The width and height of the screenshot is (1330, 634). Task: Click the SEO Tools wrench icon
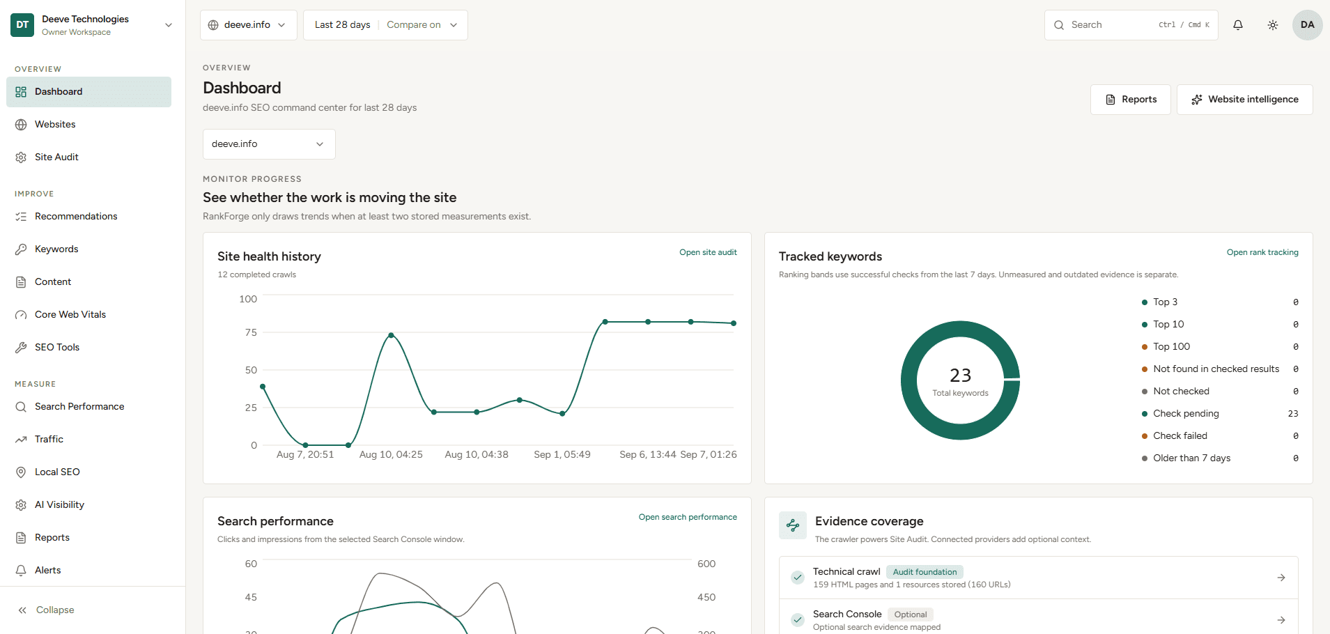click(21, 348)
